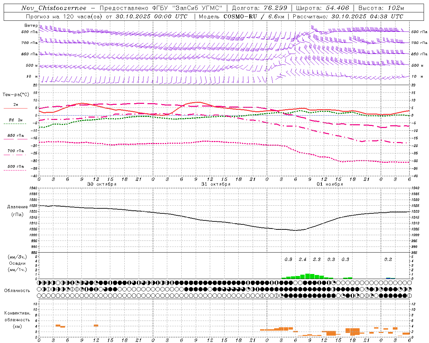The height and width of the screenshot is (343, 429).
Task: Click the dash-dot line sample under 700 гПа legend
Action: (x=15, y=155)
